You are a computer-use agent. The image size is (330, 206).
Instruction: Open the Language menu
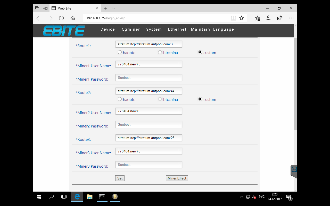coord(224,29)
